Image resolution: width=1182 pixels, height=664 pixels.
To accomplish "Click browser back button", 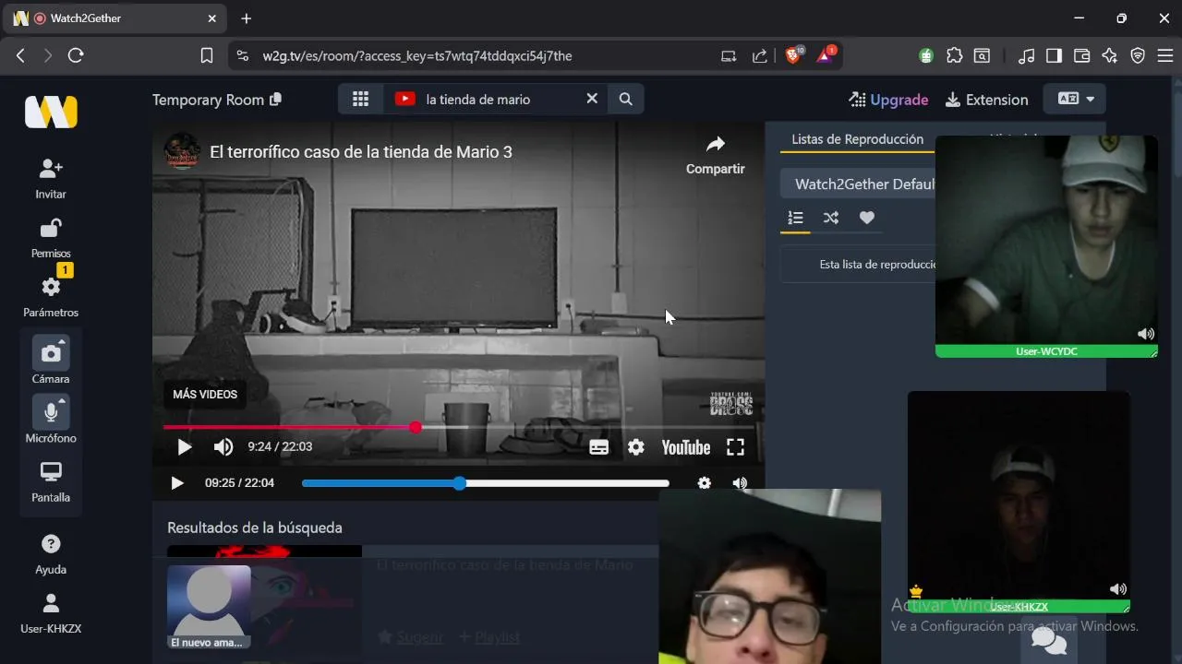I will click(20, 56).
